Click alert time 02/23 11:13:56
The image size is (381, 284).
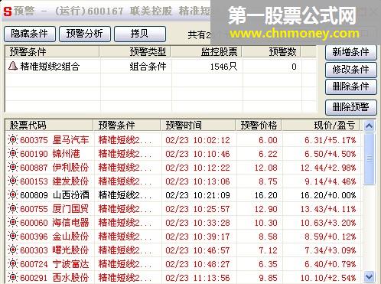point(197,278)
